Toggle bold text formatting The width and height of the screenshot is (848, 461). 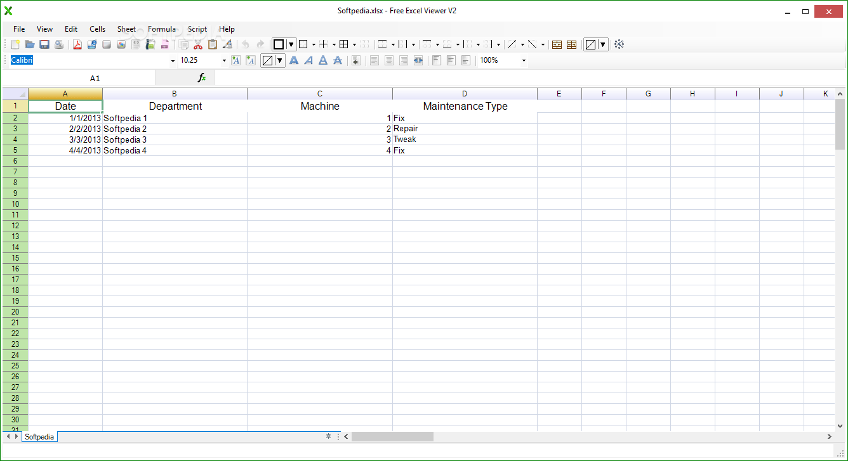click(x=294, y=60)
